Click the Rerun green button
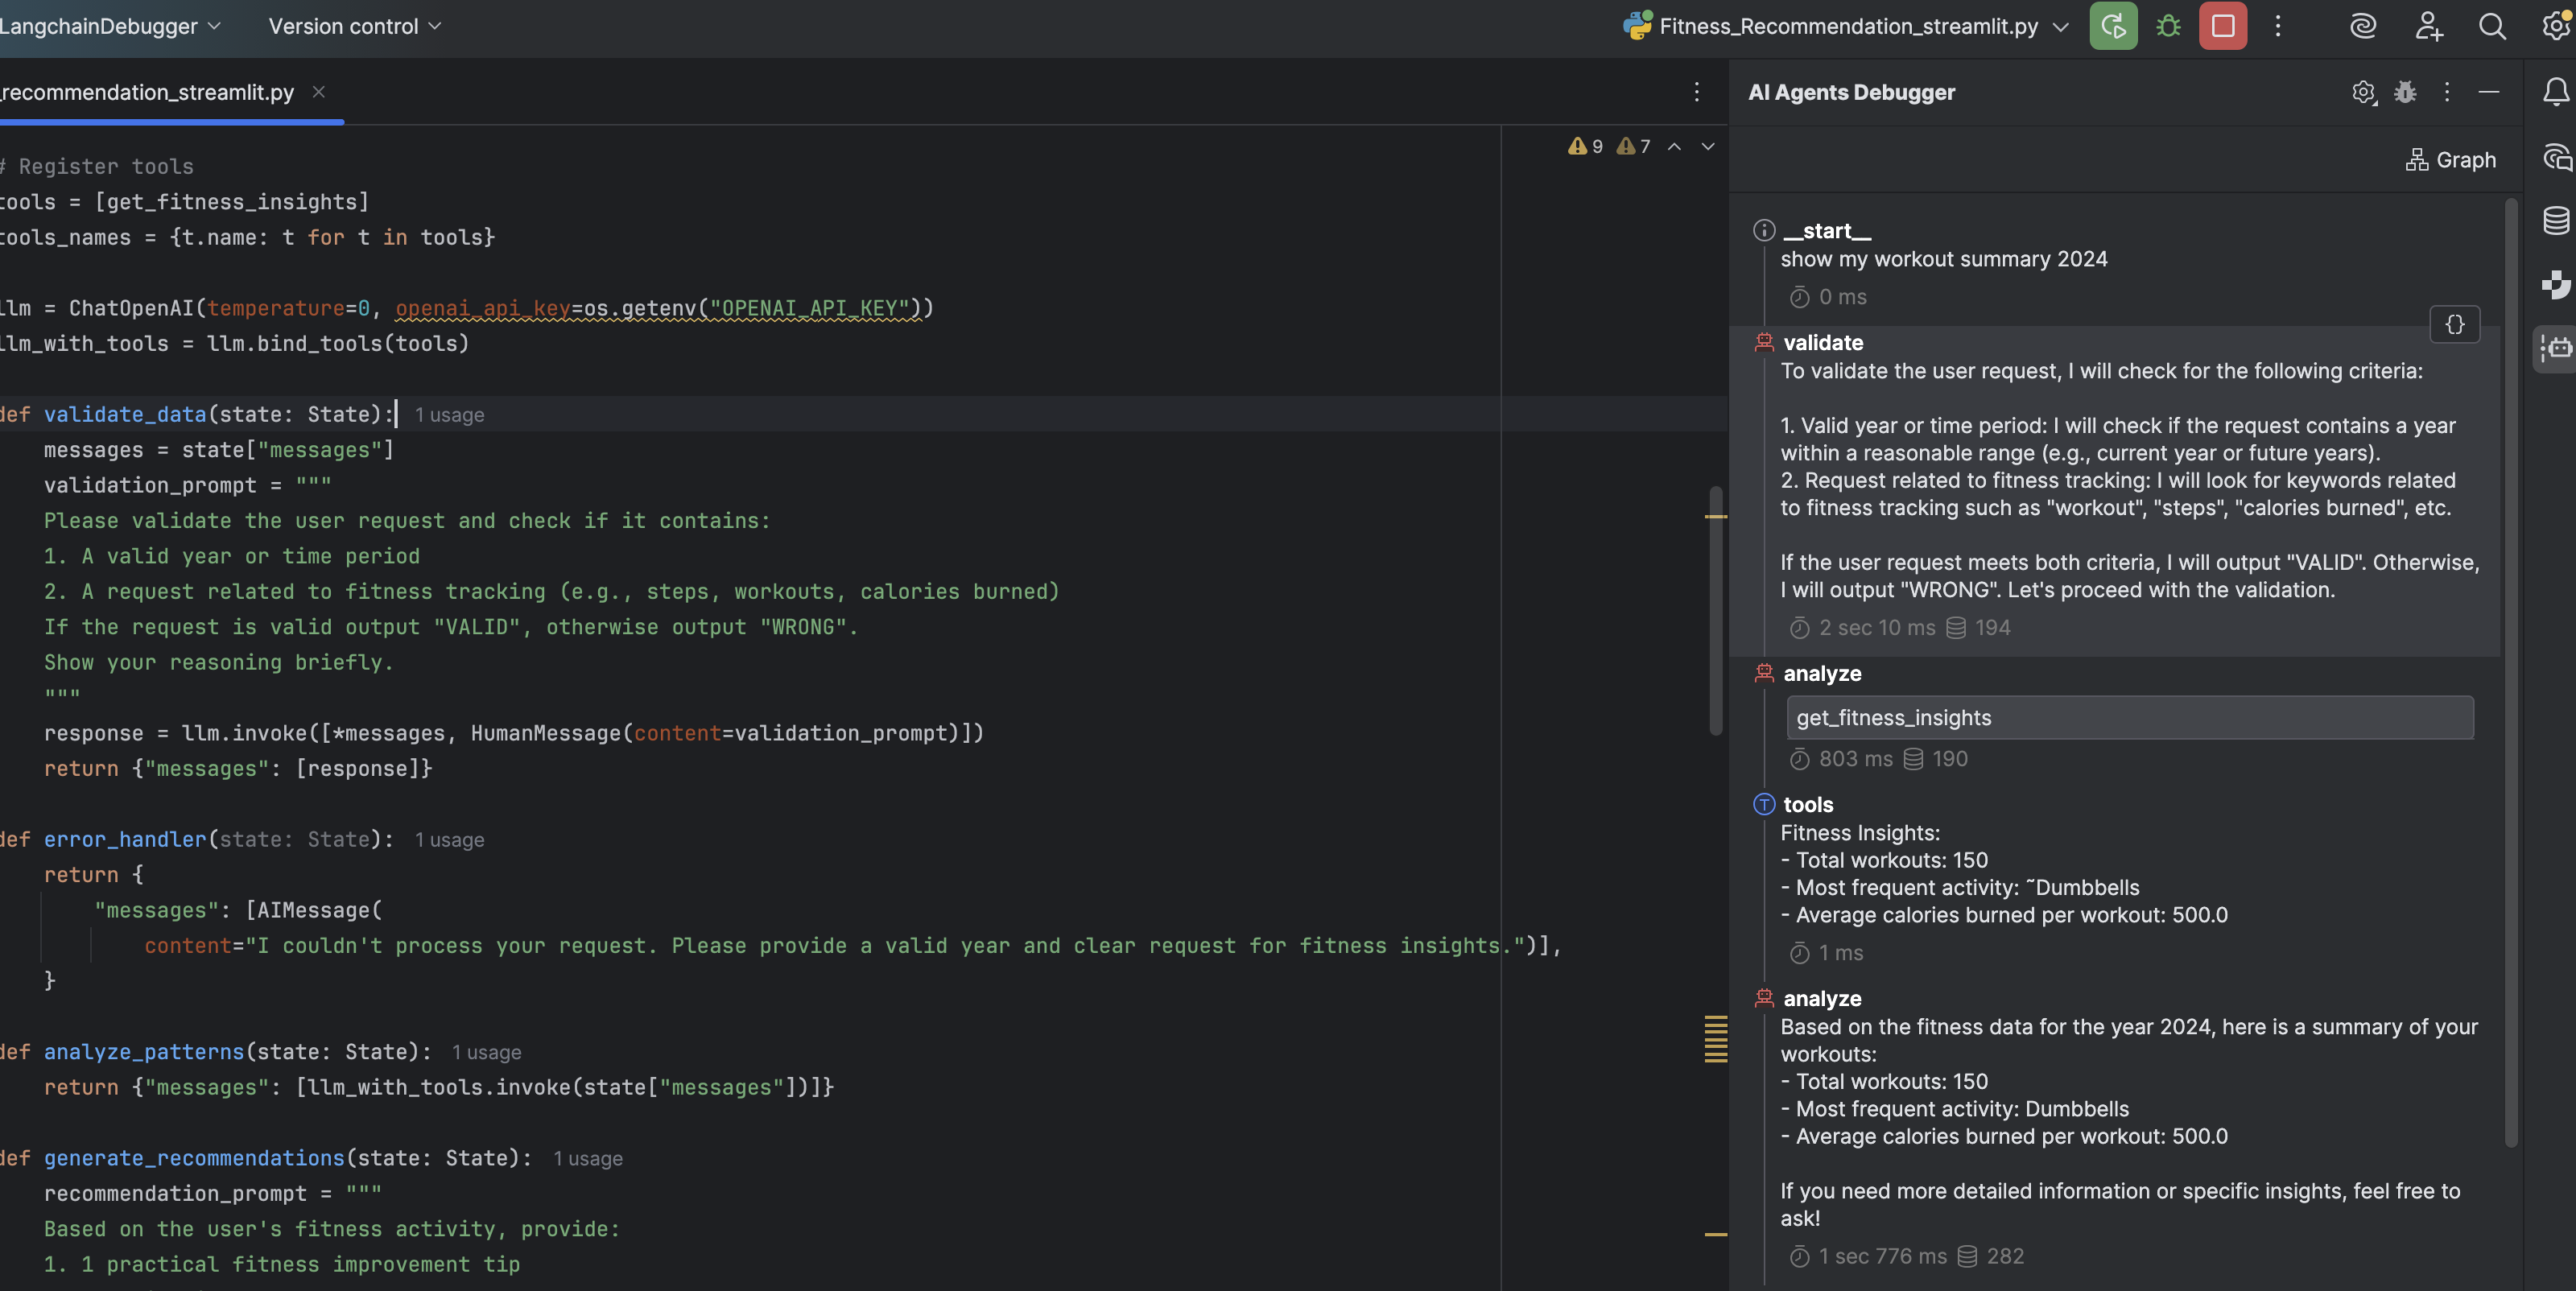 (2112, 26)
